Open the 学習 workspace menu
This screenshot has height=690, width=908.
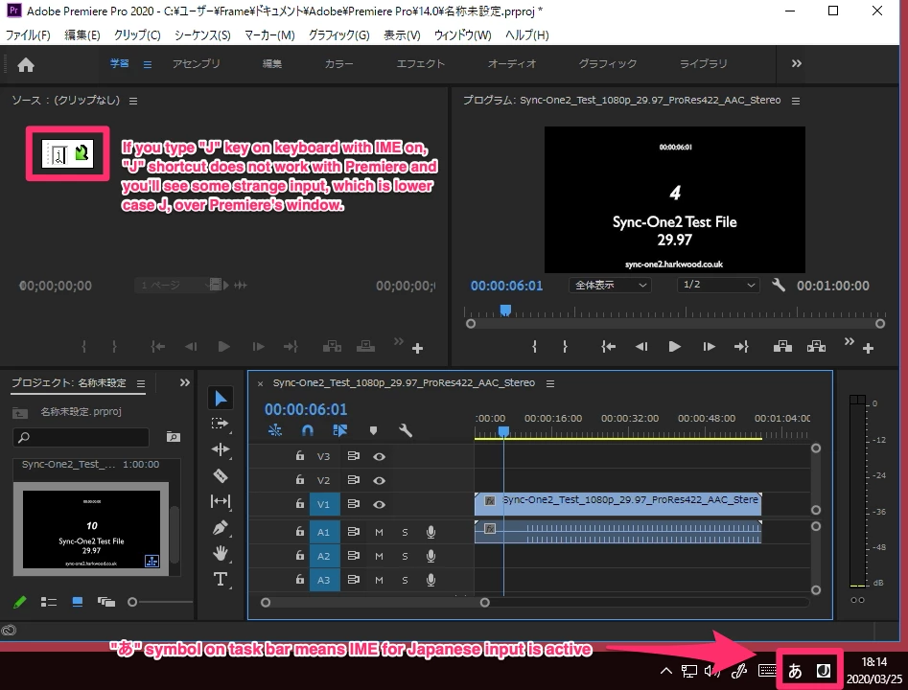coord(148,65)
